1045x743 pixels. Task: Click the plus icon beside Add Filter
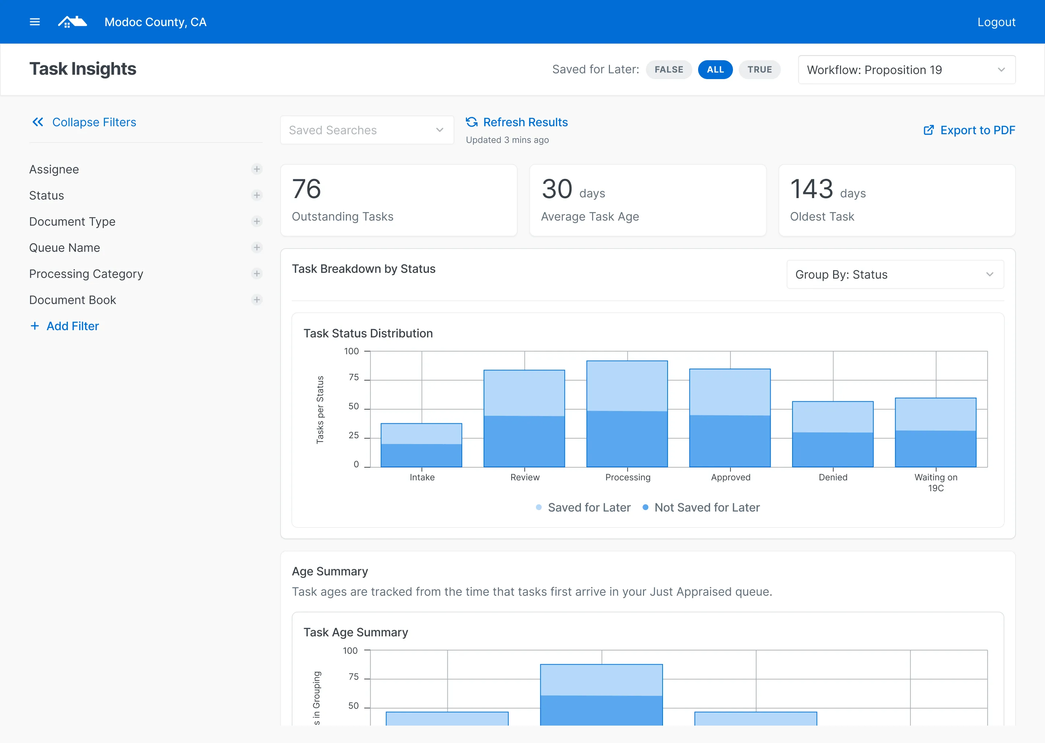pos(35,326)
